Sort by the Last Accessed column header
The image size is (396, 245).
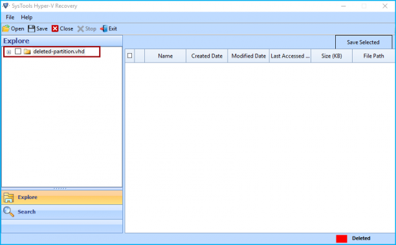tap(290, 56)
